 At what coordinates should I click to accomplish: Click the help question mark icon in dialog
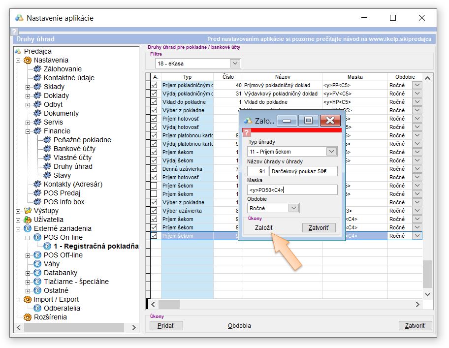[x=247, y=132]
